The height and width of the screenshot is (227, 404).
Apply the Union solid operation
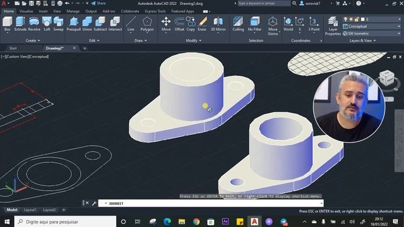coord(87,24)
